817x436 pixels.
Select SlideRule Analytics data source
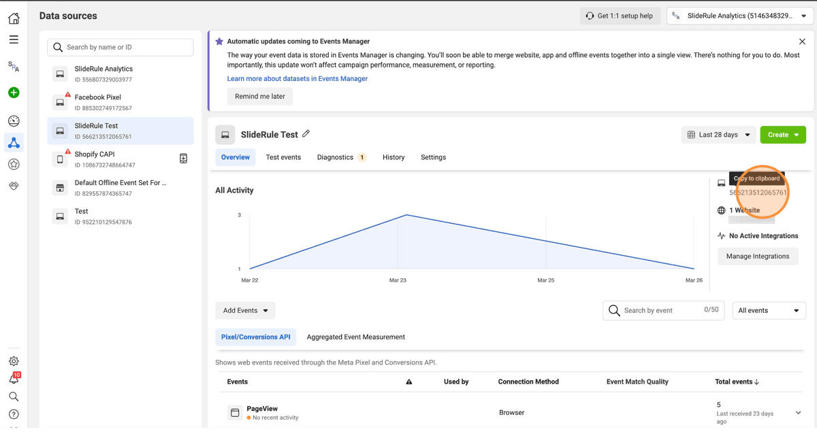pyautogui.click(x=121, y=73)
